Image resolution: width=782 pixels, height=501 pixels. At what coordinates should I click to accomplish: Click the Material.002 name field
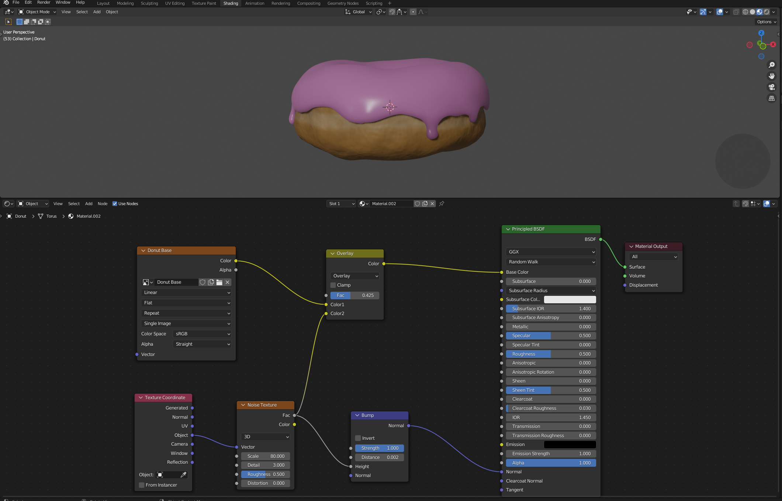(x=391, y=203)
